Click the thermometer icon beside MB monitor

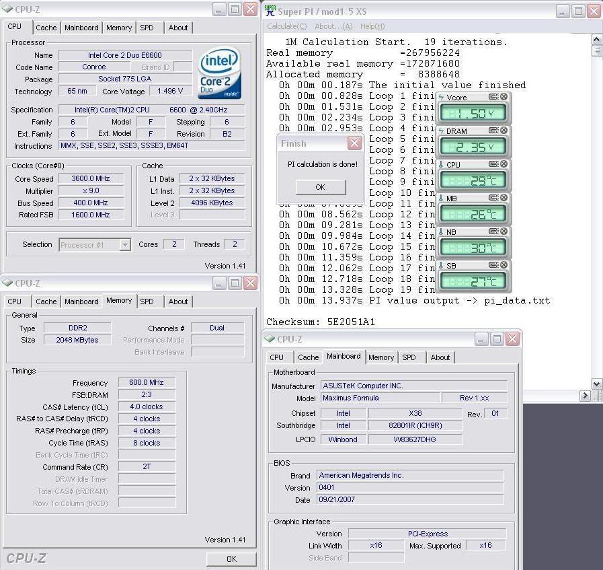[441, 199]
